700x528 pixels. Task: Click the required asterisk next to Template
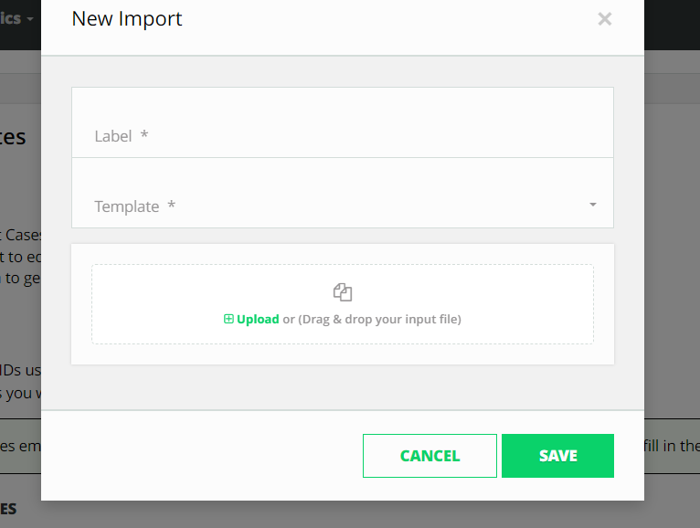[x=171, y=206]
